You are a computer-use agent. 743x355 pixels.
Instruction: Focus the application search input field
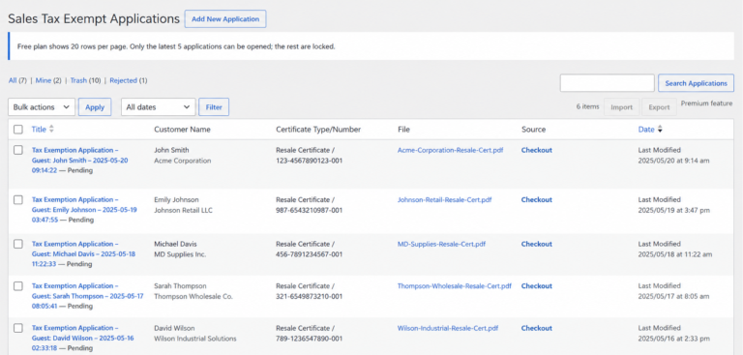coord(607,83)
